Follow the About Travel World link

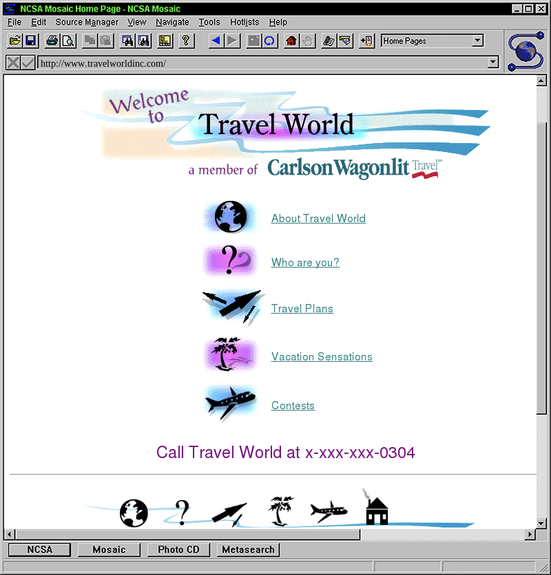click(x=318, y=219)
